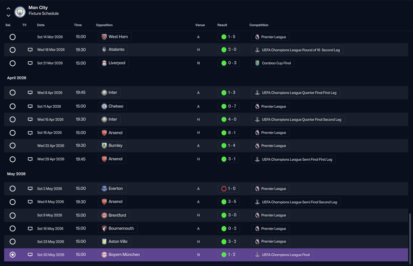Select the radio button for West Ham match
Screen dimensions: 413x266
(x=12, y=37)
